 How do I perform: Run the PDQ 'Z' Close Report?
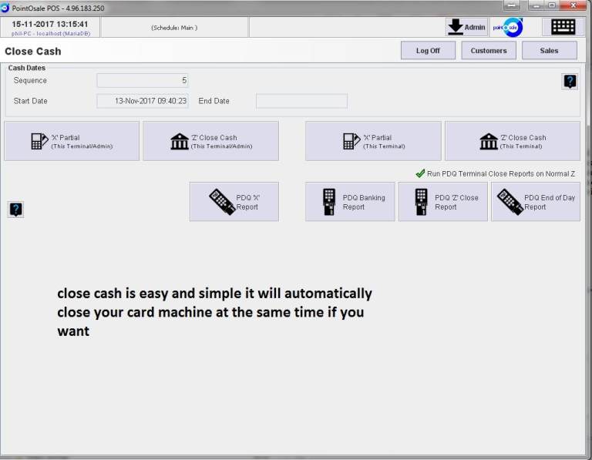tap(442, 202)
